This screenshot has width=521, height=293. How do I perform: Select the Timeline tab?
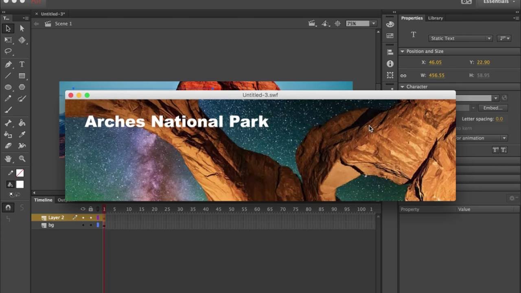tap(43, 200)
